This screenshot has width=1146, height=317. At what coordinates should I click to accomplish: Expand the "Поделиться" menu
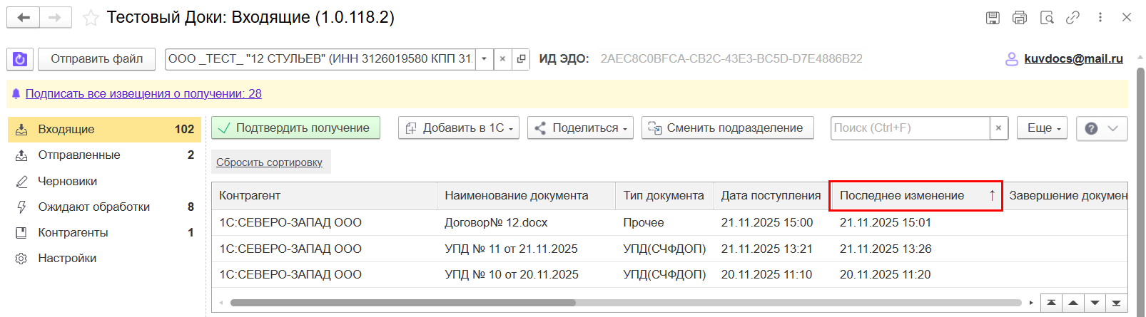(580, 128)
